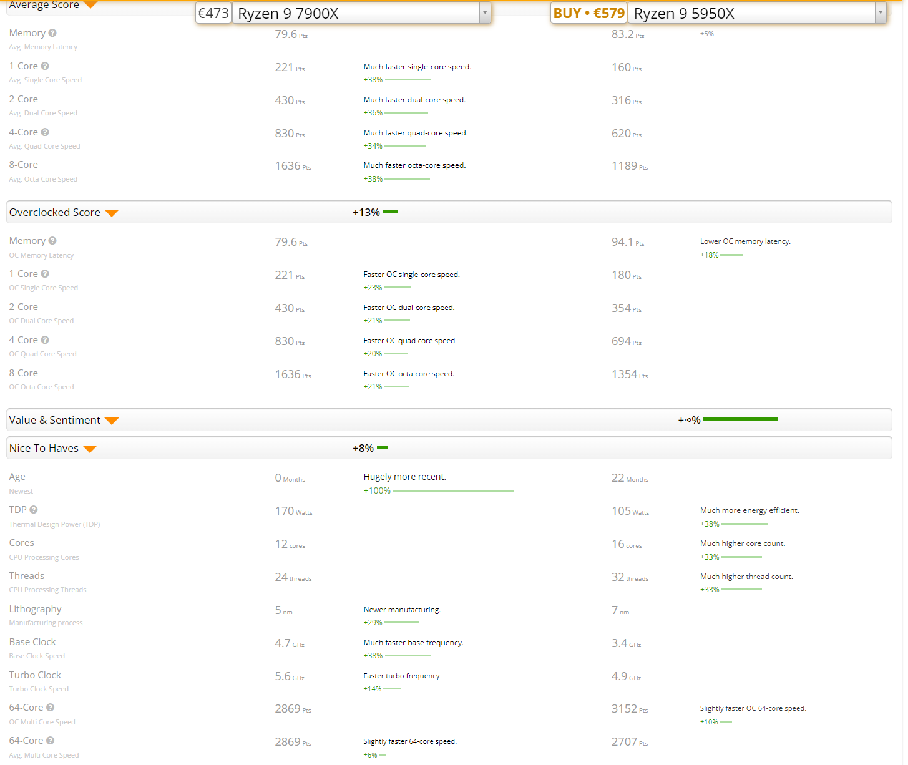The height and width of the screenshot is (765, 908).
Task: Click the BUY €579 button
Action: tap(589, 13)
